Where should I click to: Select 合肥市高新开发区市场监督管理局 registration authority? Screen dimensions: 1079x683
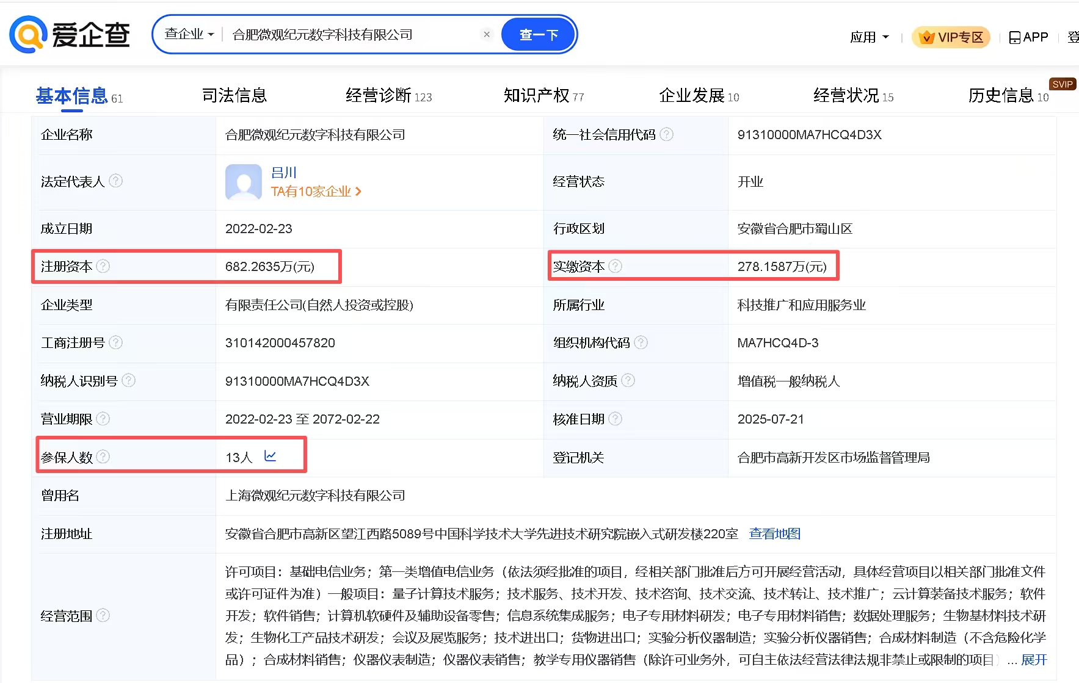[834, 458]
